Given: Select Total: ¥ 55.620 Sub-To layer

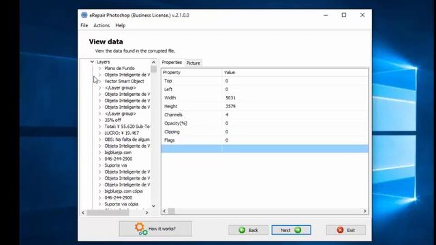Looking at the screenshot, I should 127,127.
